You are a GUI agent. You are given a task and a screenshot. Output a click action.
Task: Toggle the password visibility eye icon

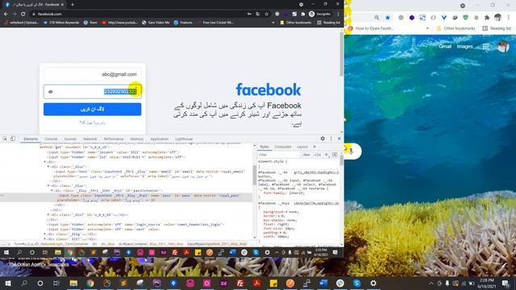tap(50, 92)
